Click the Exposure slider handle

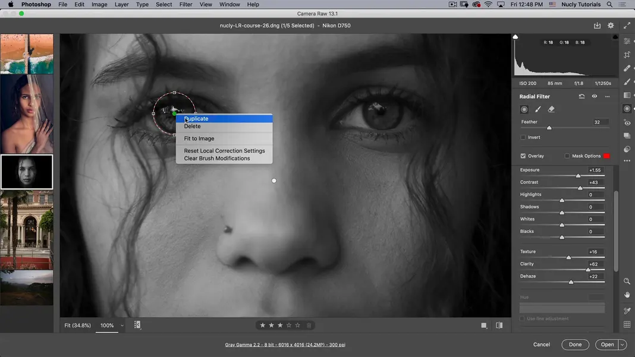[579, 176]
